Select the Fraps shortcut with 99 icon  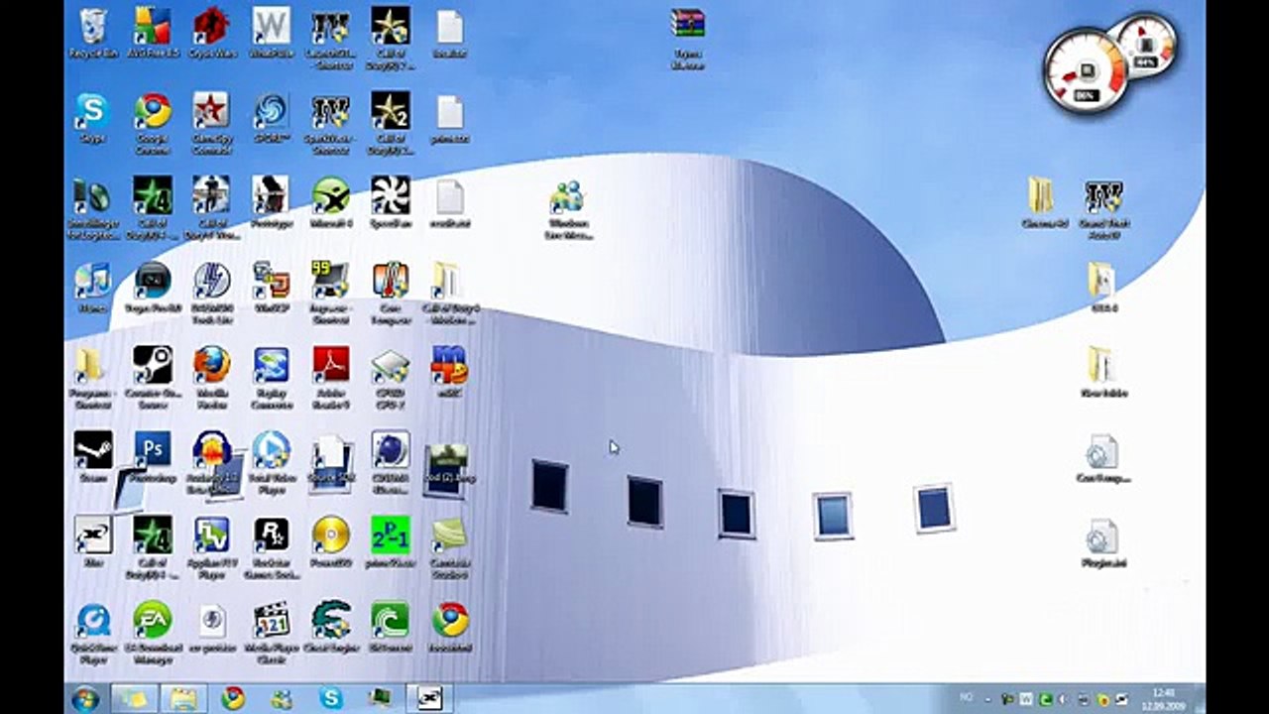330,294
